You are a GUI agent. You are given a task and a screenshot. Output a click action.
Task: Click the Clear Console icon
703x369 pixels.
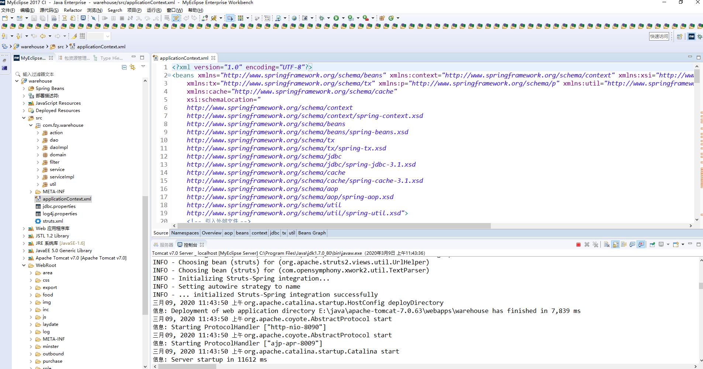pyautogui.click(x=606, y=245)
